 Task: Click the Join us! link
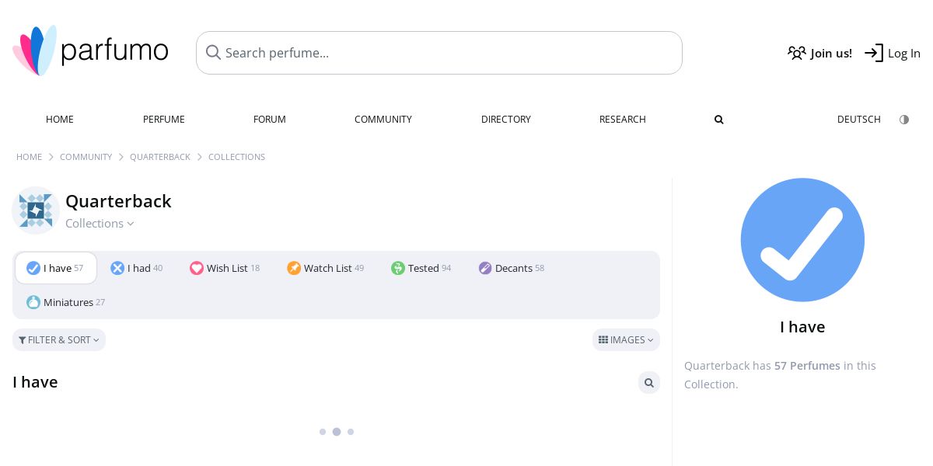819,53
